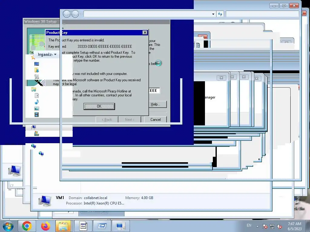The height and width of the screenshot is (232, 310).
Task: Click the VM1 name label in details pane
Action: pos(60,198)
